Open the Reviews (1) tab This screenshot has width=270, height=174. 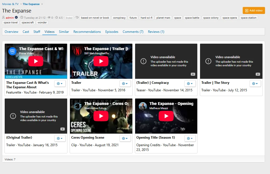156,32
